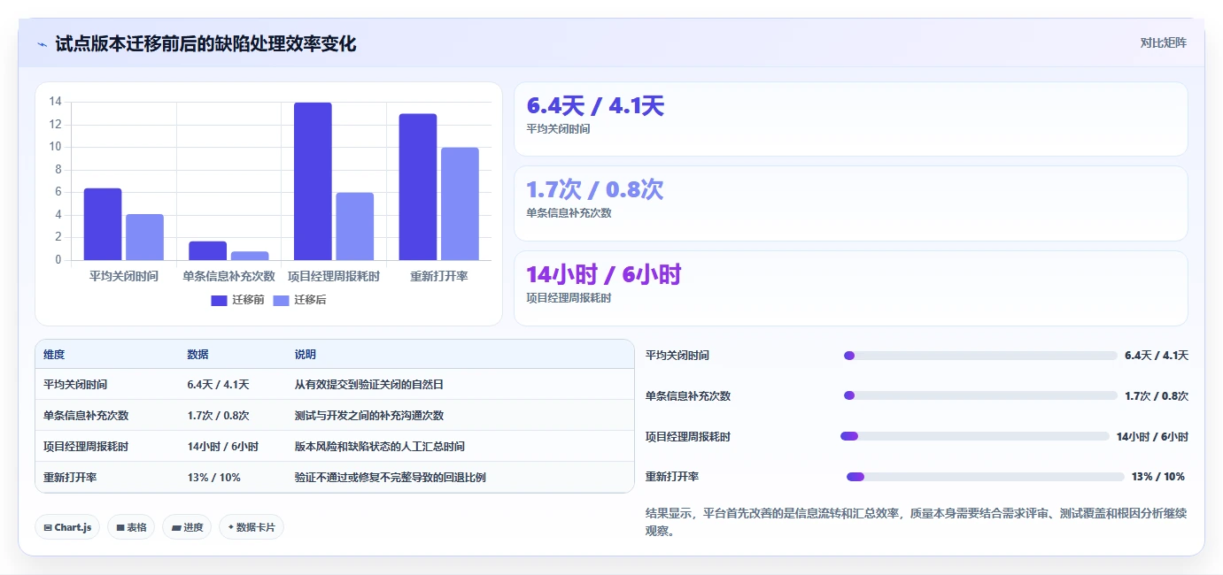Screen dimensions: 1223x575
Task: Toggle the 迁移前 legend series
Action: click(x=237, y=300)
